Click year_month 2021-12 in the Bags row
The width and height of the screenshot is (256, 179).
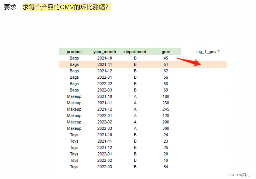click(105, 71)
